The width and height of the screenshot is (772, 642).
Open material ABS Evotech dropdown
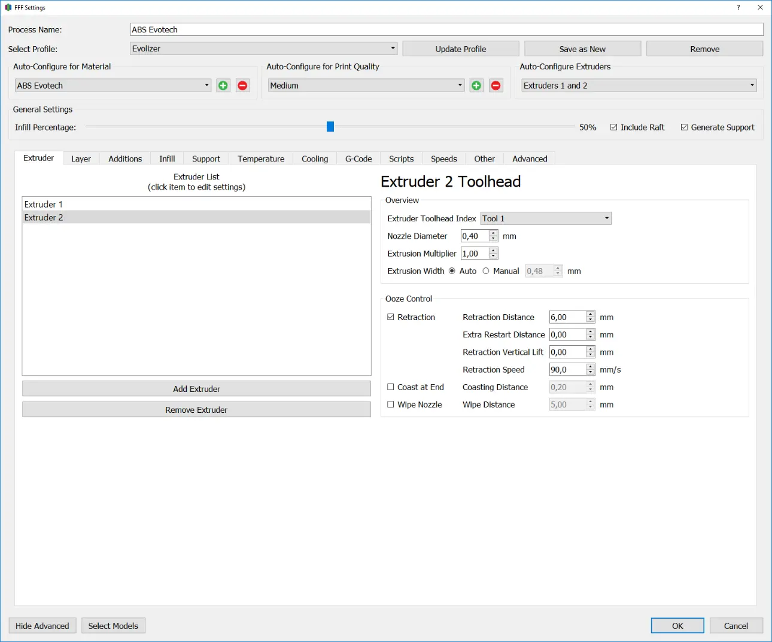tap(113, 86)
